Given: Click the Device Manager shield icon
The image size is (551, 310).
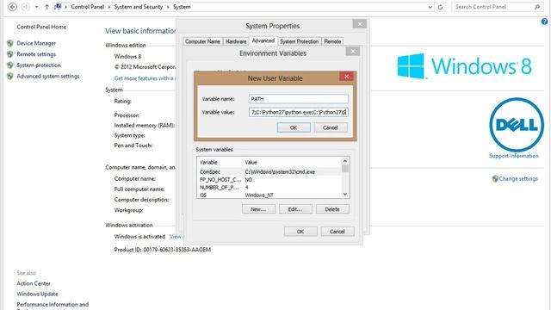Looking at the screenshot, I should pos(10,43).
